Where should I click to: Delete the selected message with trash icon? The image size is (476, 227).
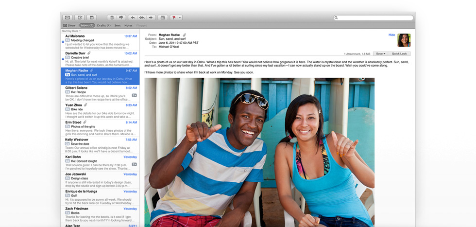click(112, 17)
